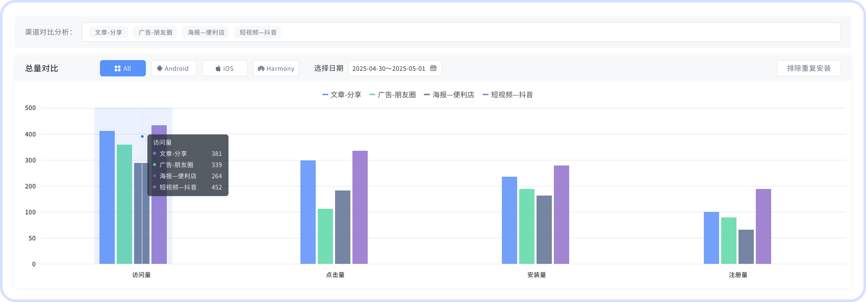Select the 广告-朋友圈 channel tag
Viewport: 866px width, 302px height.
point(156,32)
